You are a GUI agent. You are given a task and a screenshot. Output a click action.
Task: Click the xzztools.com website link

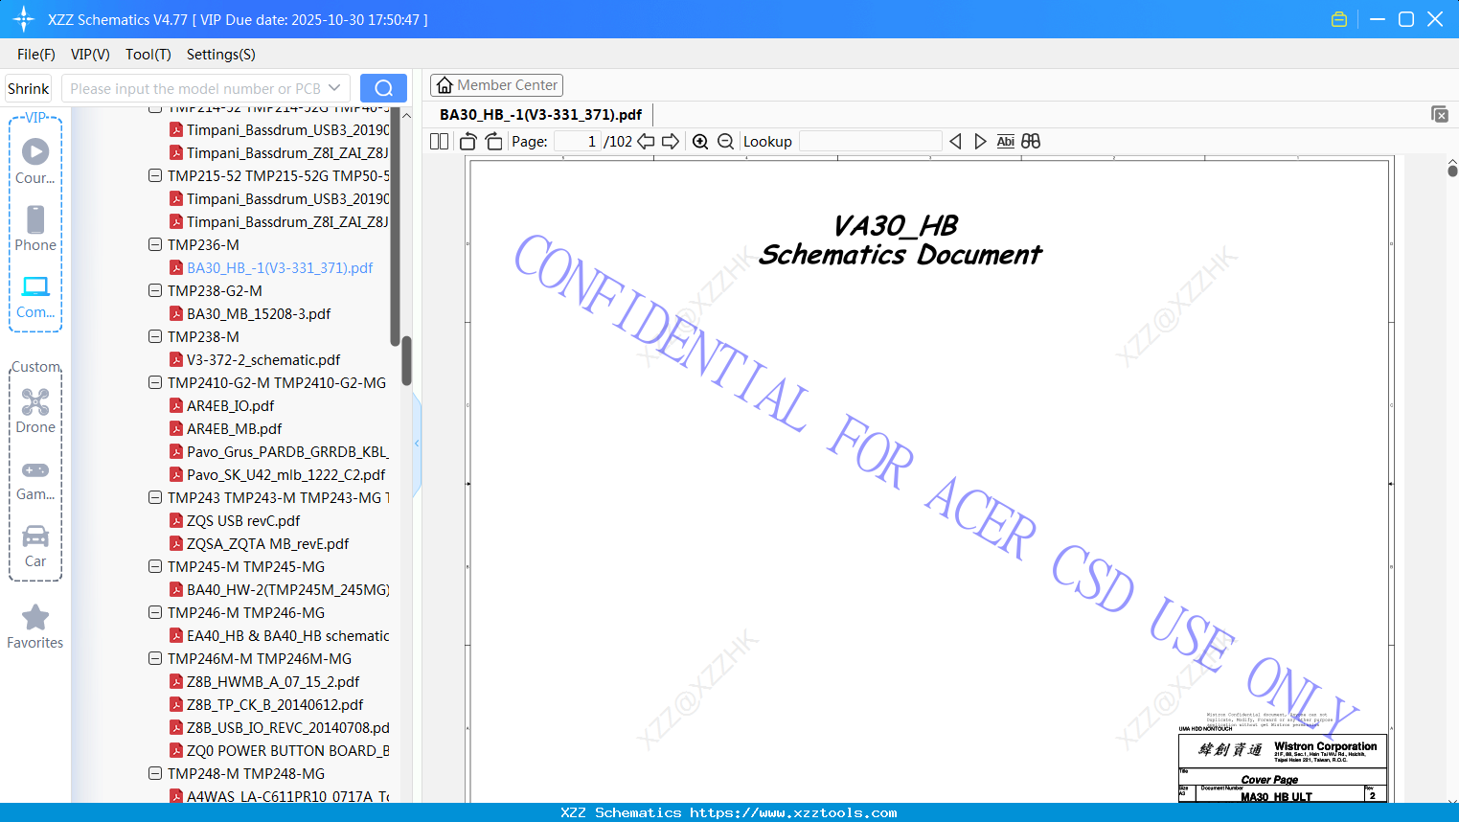tap(793, 812)
